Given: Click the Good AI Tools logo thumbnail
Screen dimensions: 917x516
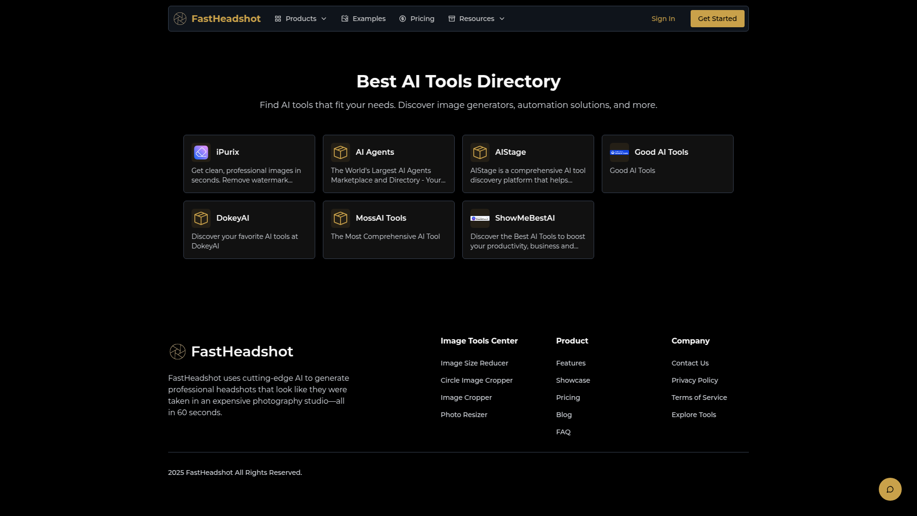Looking at the screenshot, I should (619, 152).
